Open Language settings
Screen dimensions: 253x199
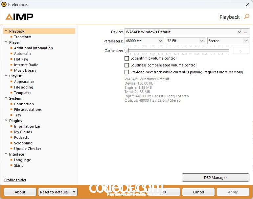(x=22, y=160)
